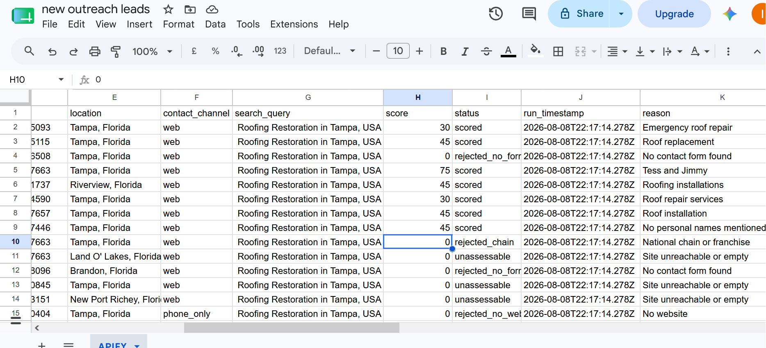Image resolution: width=766 pixels, height=348 pixels.
Task: Hide the menus with up chevron
Action: 757,52
